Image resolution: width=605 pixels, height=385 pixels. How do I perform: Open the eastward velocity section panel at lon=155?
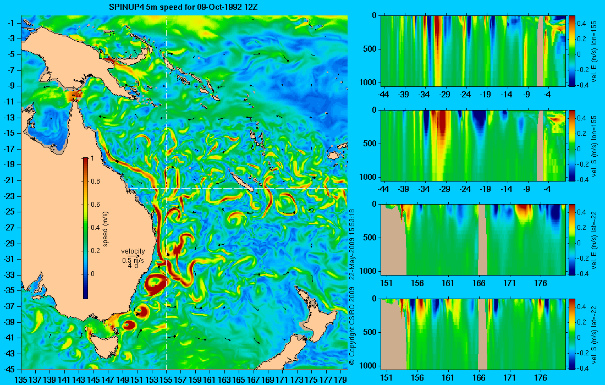pyautogui.click(x=473, y=51)
